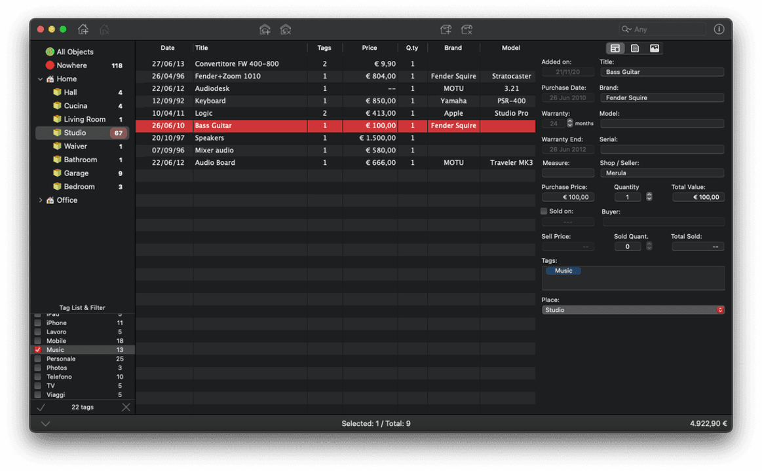This screenshot has height=471, width=762.
Task: Click the remove place icon in toolbar
Action: pyautogui.click(x=286, y=29)
